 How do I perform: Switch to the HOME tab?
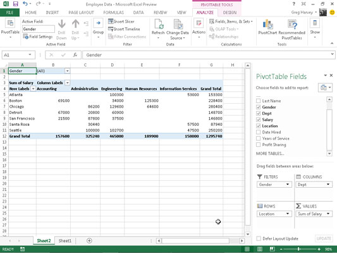tap(31, 13)
